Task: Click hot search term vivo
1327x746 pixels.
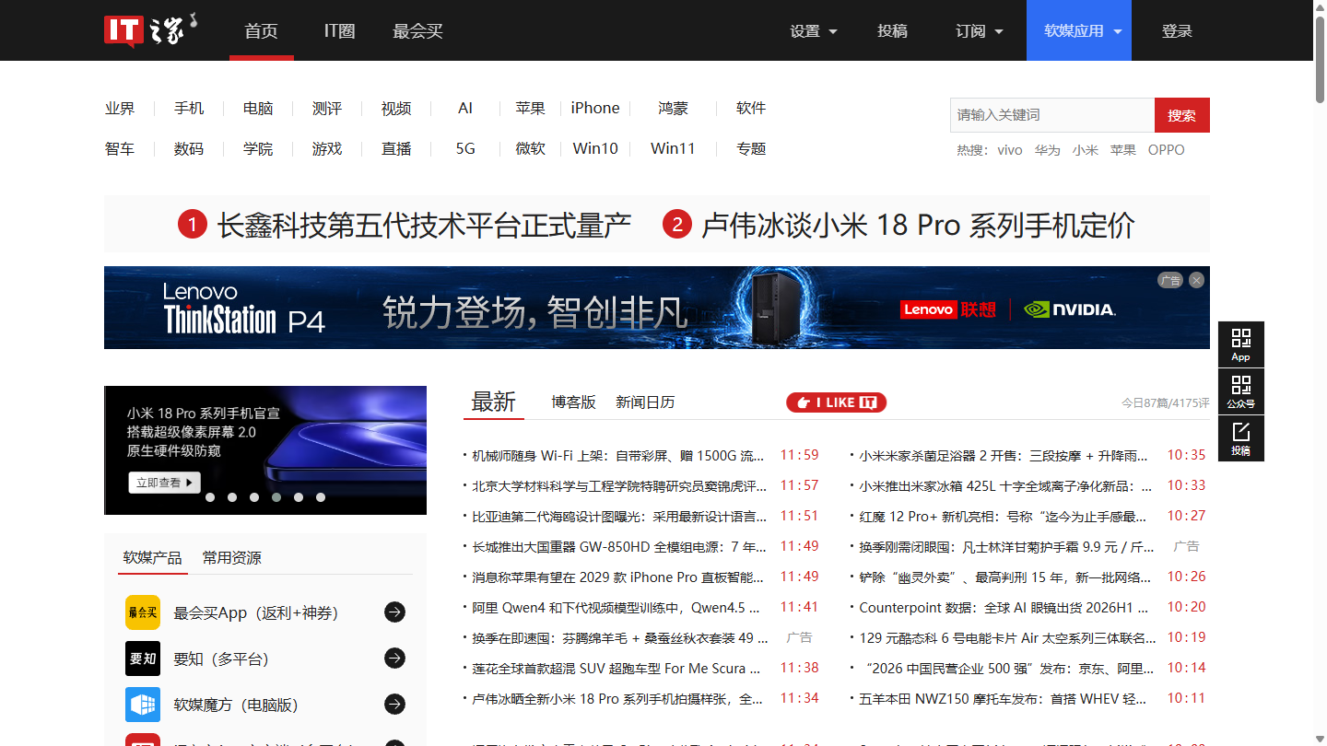Action: tap(1010, 150)
